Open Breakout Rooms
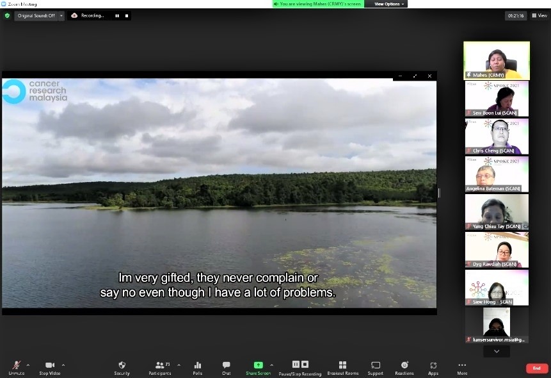Viewport: 551px width, 378px height. (x=342, y=366)
